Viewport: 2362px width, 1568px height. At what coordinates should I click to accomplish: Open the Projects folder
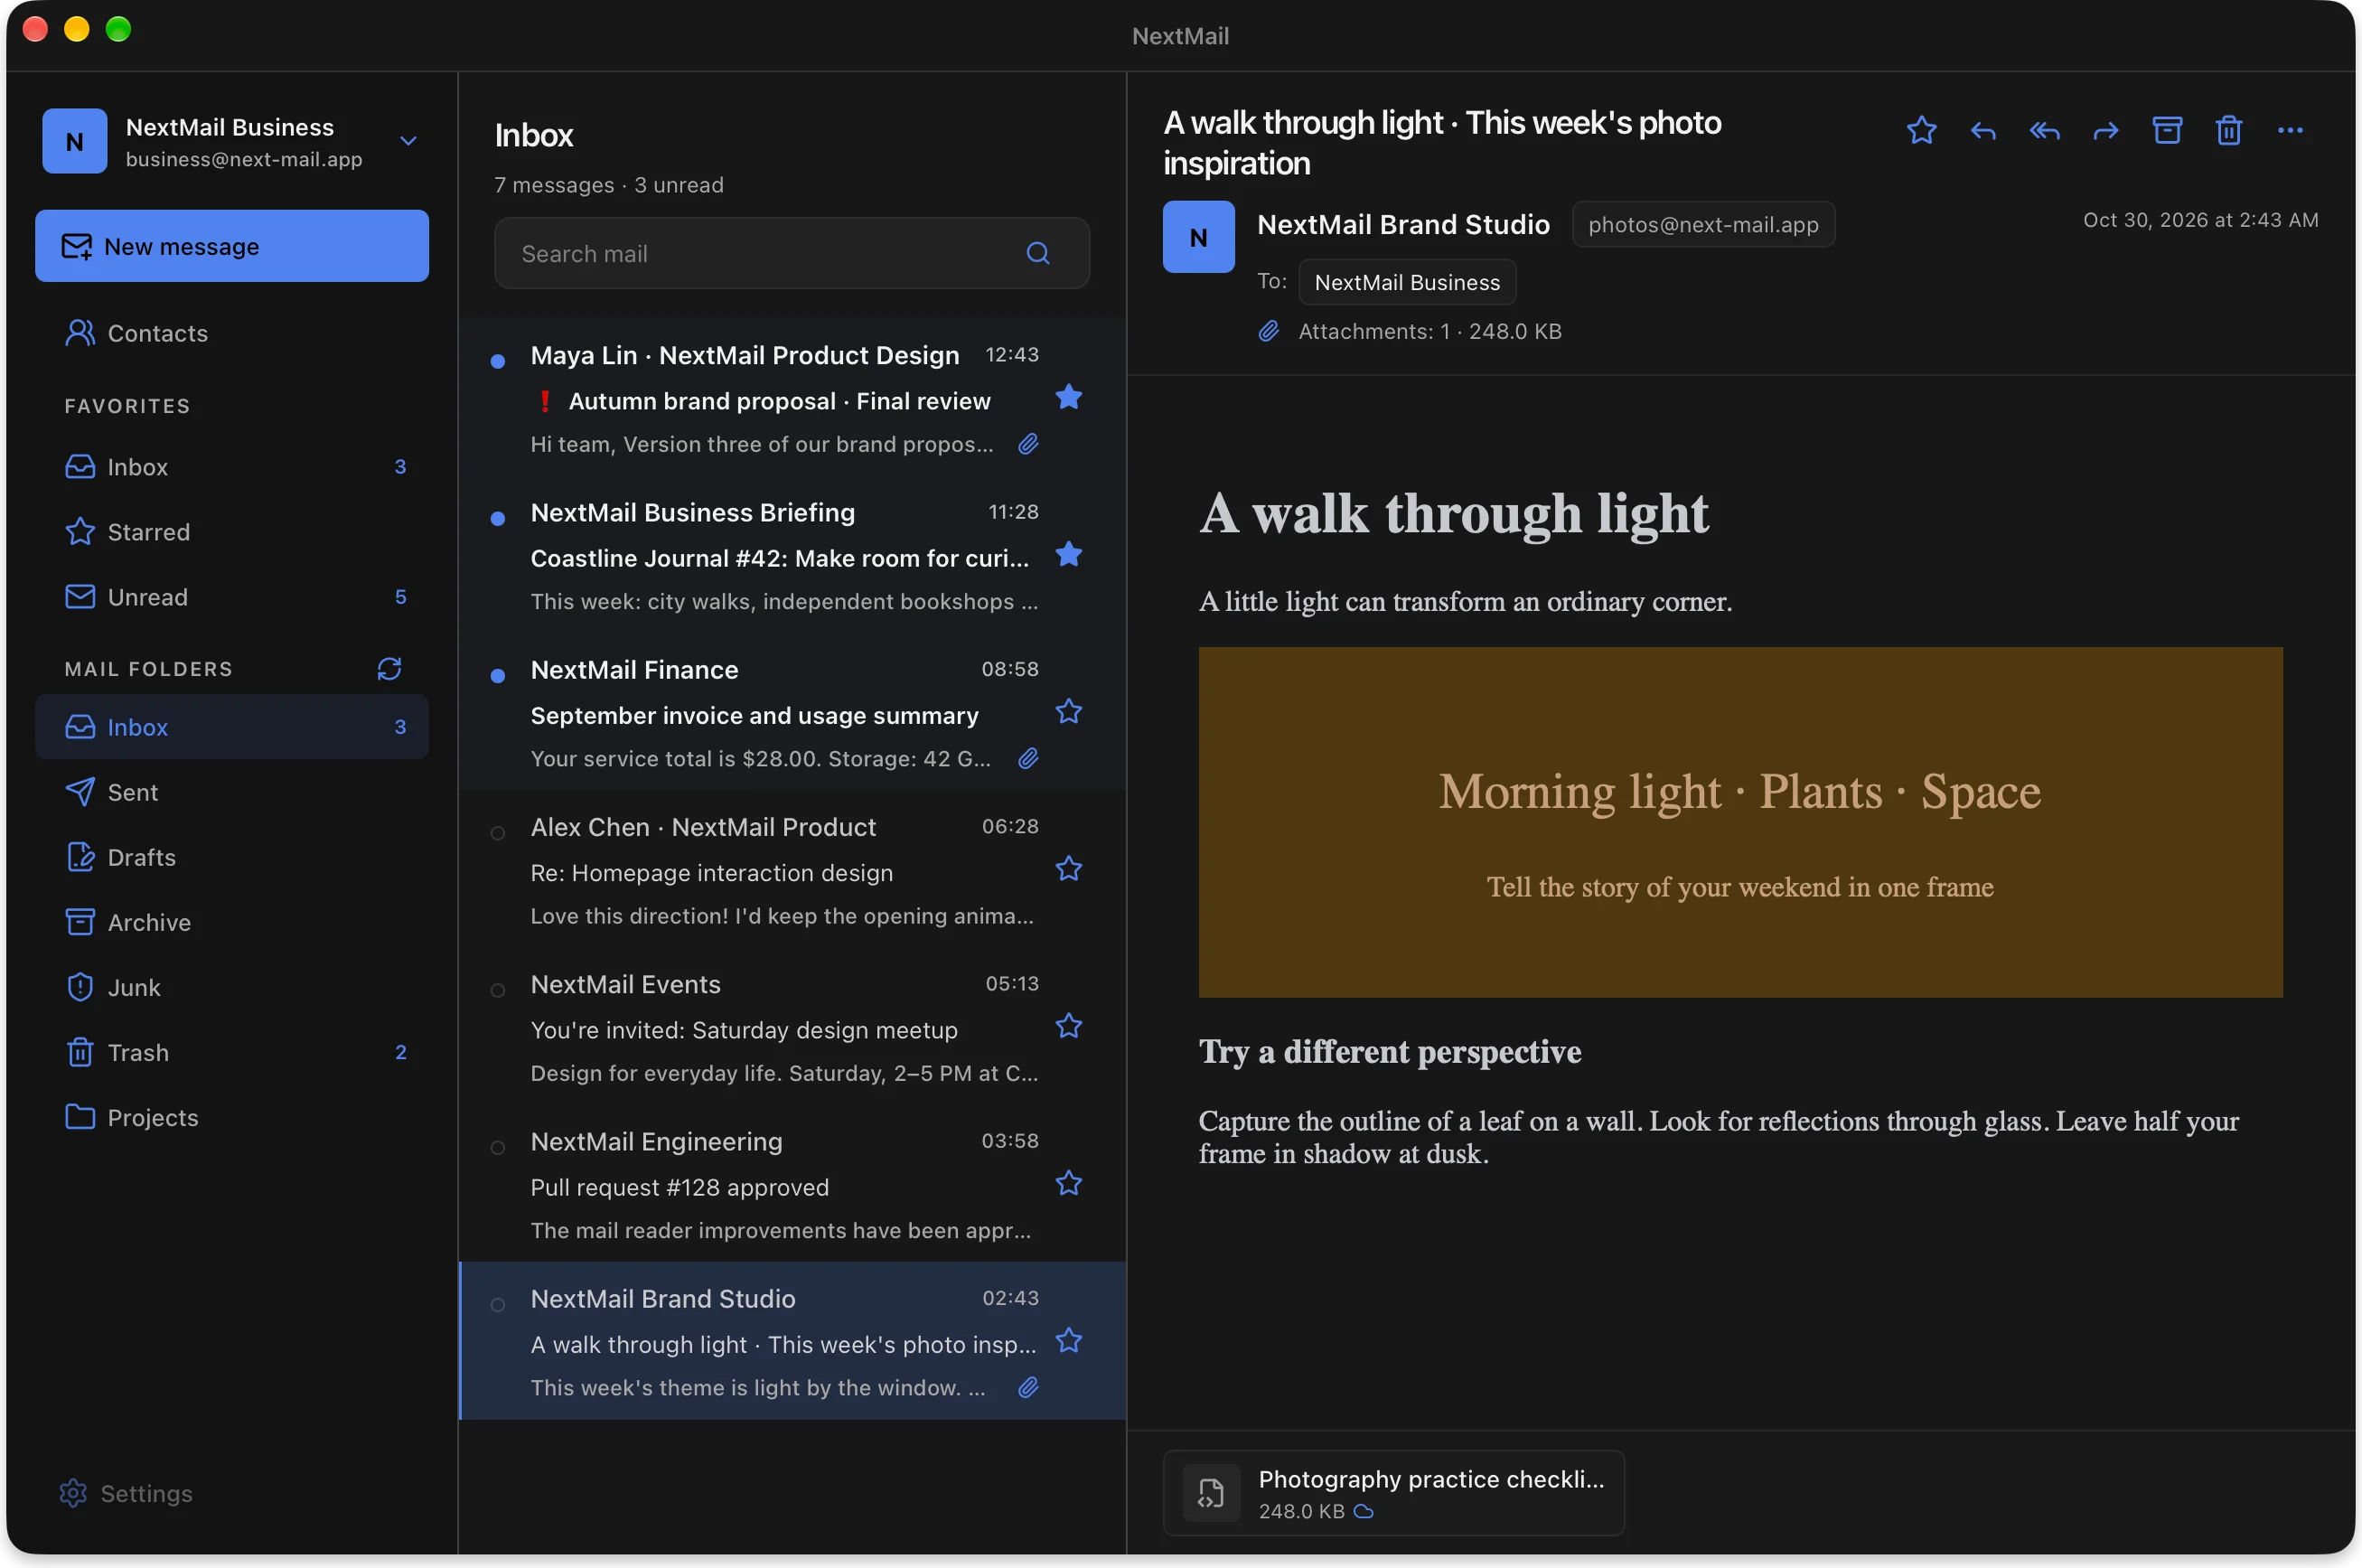pyautogui.click(x=232, y=1117)
